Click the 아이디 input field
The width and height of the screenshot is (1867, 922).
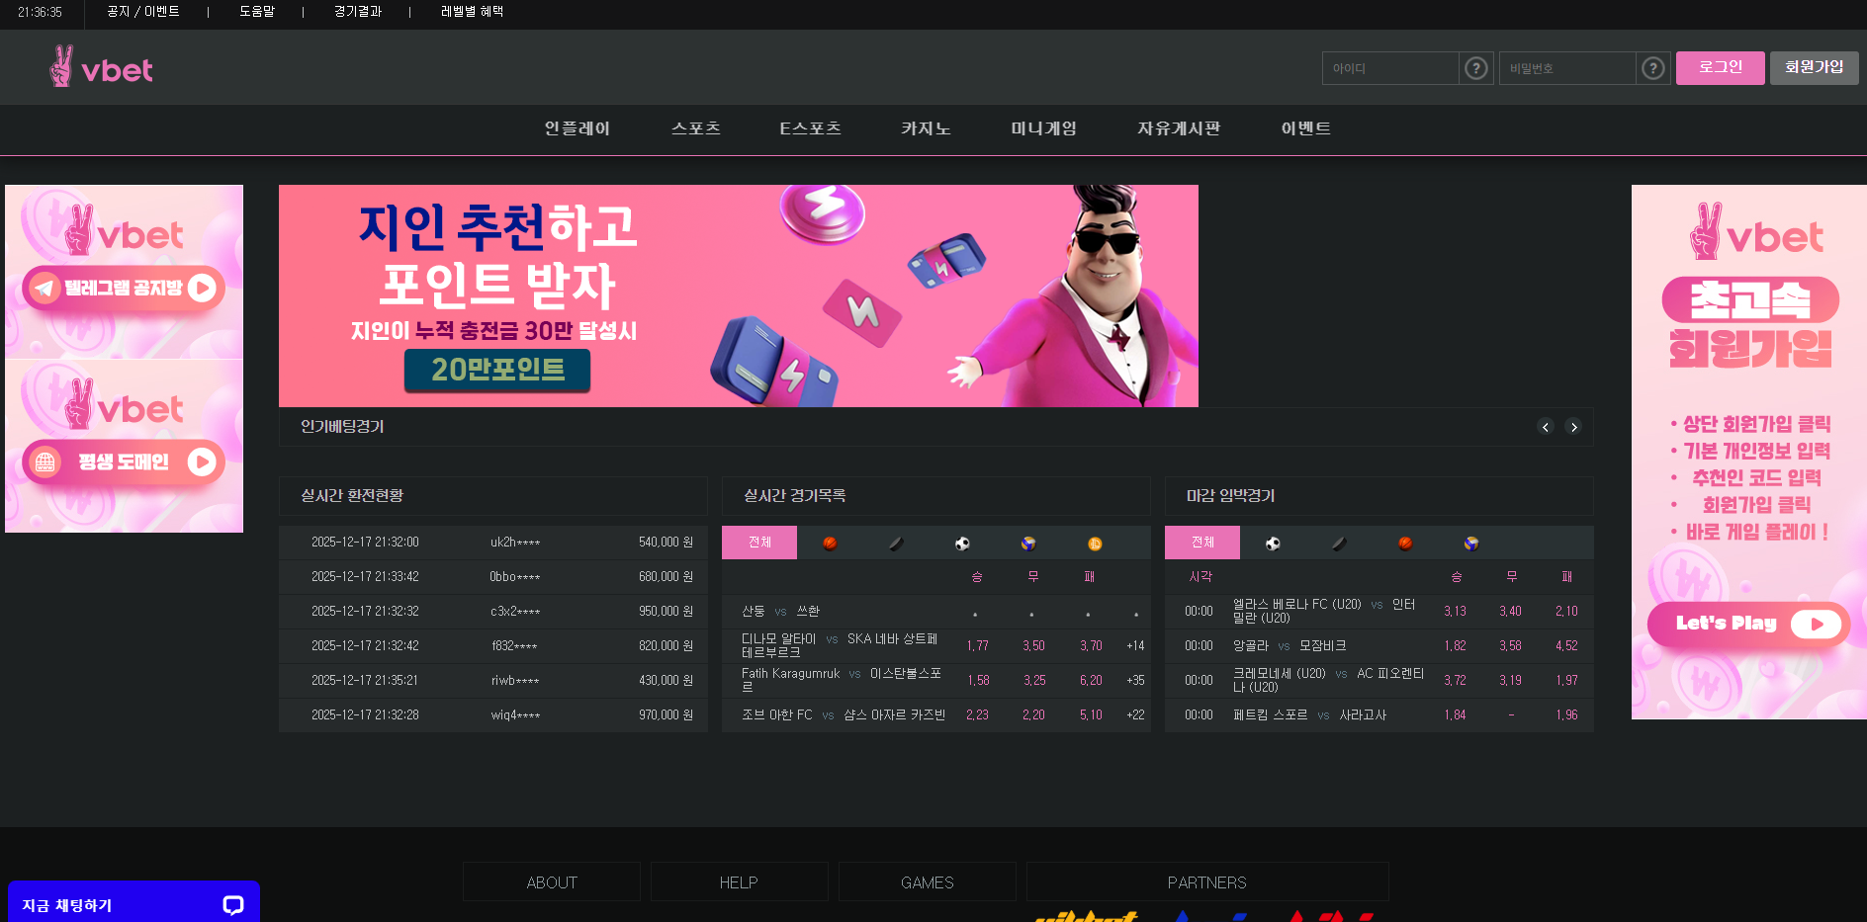[1390, 68]
